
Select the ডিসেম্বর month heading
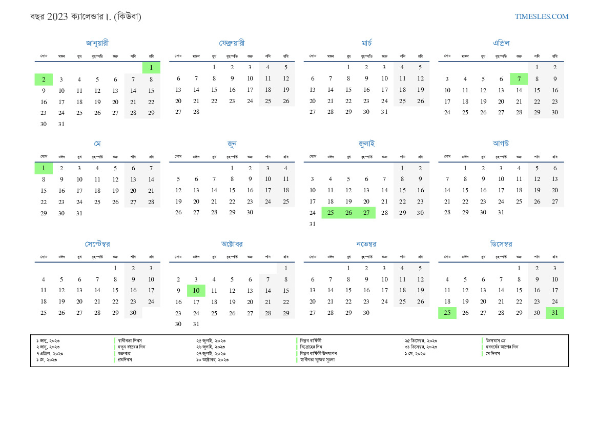[501, 244]
